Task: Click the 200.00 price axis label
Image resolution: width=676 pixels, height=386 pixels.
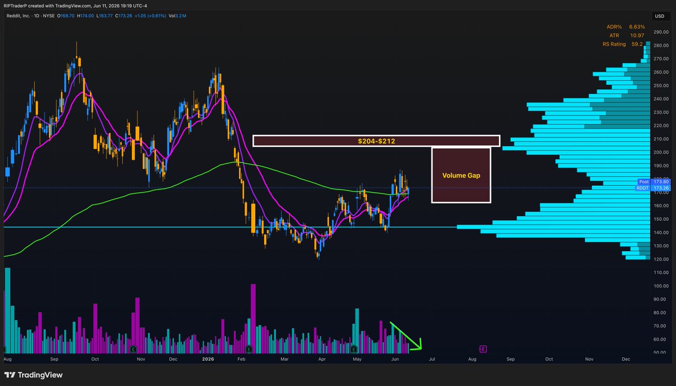Action: 660,152
